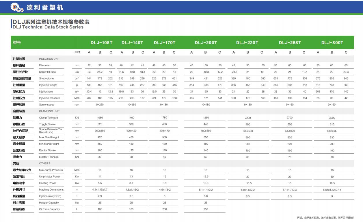Screen dimensions: 363x222
Task: Select the DLJ-140T model column header
Action: point(132,43)
